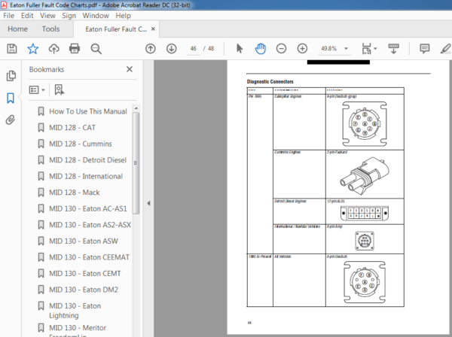Open bookmark MID 128 - Cummins
452x337 pixels.
pyautogui.click(x=81, y=144)
